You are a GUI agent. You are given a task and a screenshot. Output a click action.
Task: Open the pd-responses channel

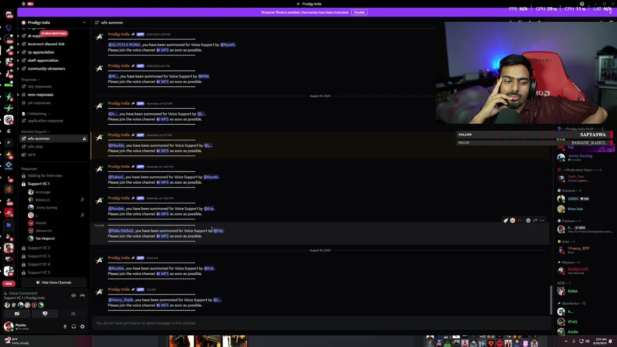tap(39, 103)
